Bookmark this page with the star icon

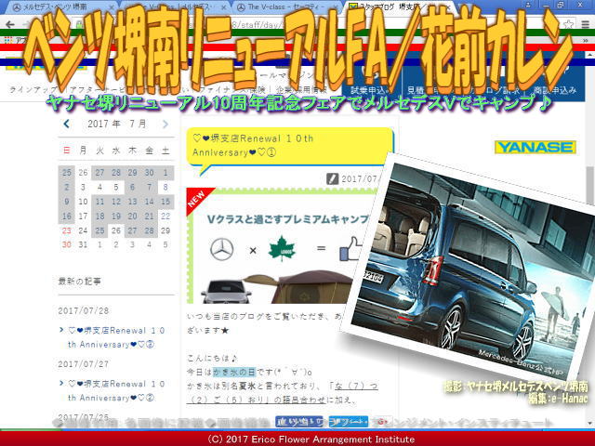pos(568,25)
